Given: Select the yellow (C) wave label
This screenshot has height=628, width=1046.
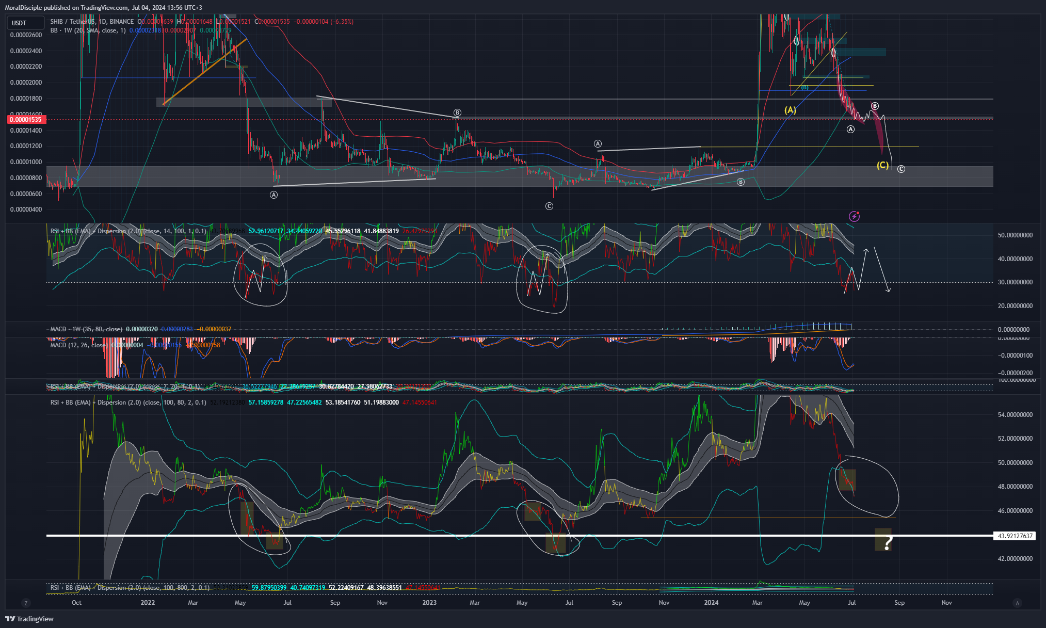Looking at the screenshot, I should [883, 165].
